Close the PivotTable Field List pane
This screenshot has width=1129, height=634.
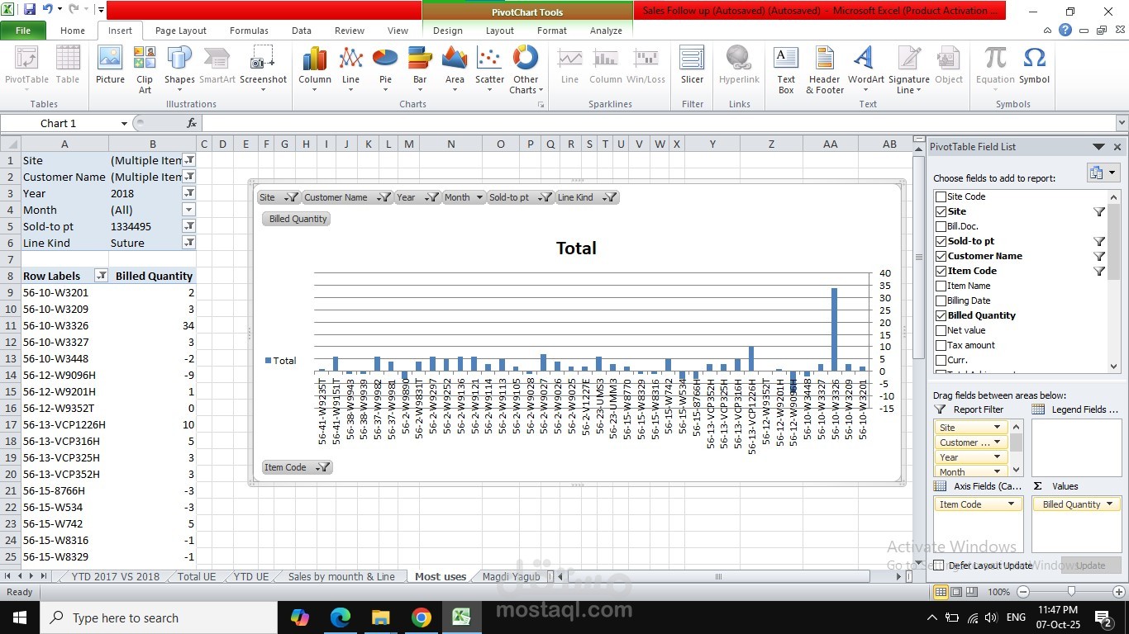1117,147
